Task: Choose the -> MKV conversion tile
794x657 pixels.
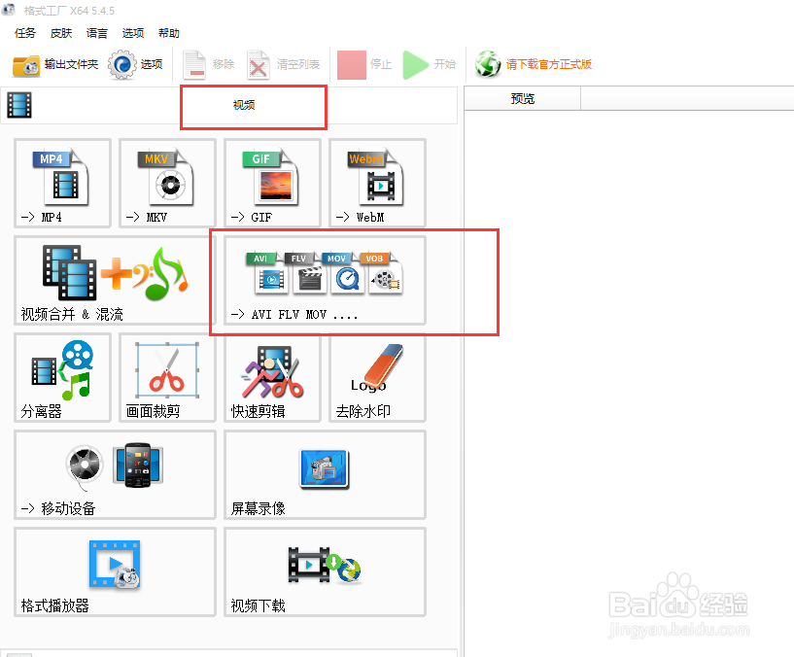Action: click(x=167, y=183)
